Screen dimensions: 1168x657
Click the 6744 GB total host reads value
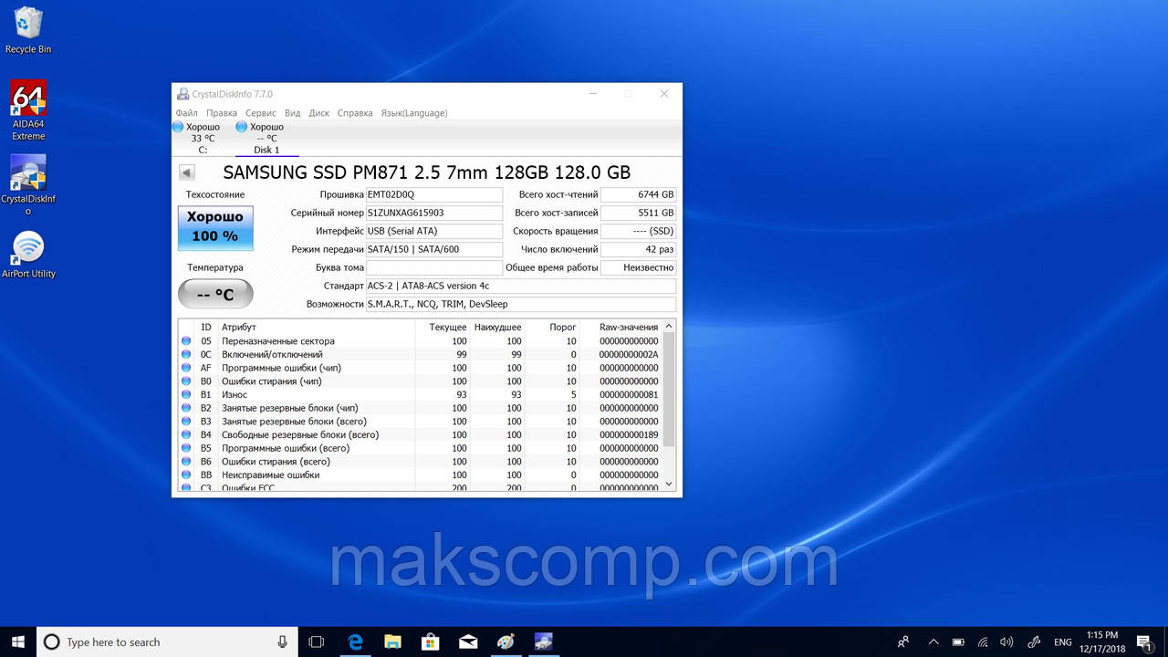point(639,194)
